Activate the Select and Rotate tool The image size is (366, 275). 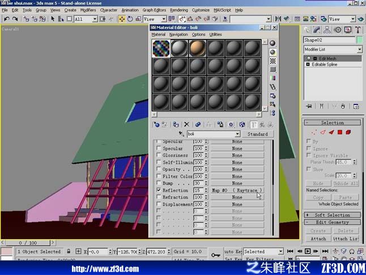(130, 19)
